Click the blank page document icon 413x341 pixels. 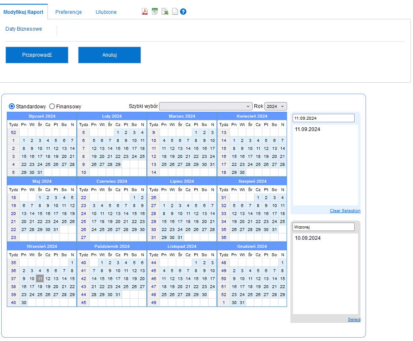click(175, 12)
